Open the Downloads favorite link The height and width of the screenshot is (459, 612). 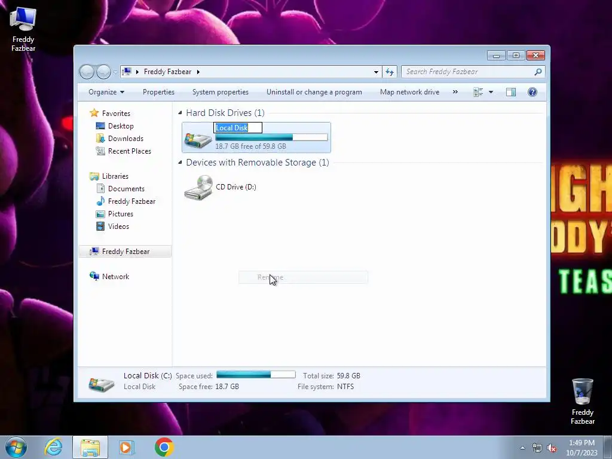(126, 139)
